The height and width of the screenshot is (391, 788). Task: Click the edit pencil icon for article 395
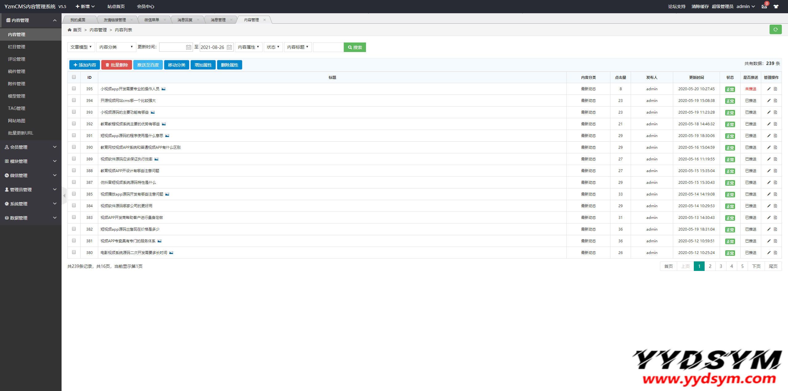pyautogui.click(x=769, y=89)
